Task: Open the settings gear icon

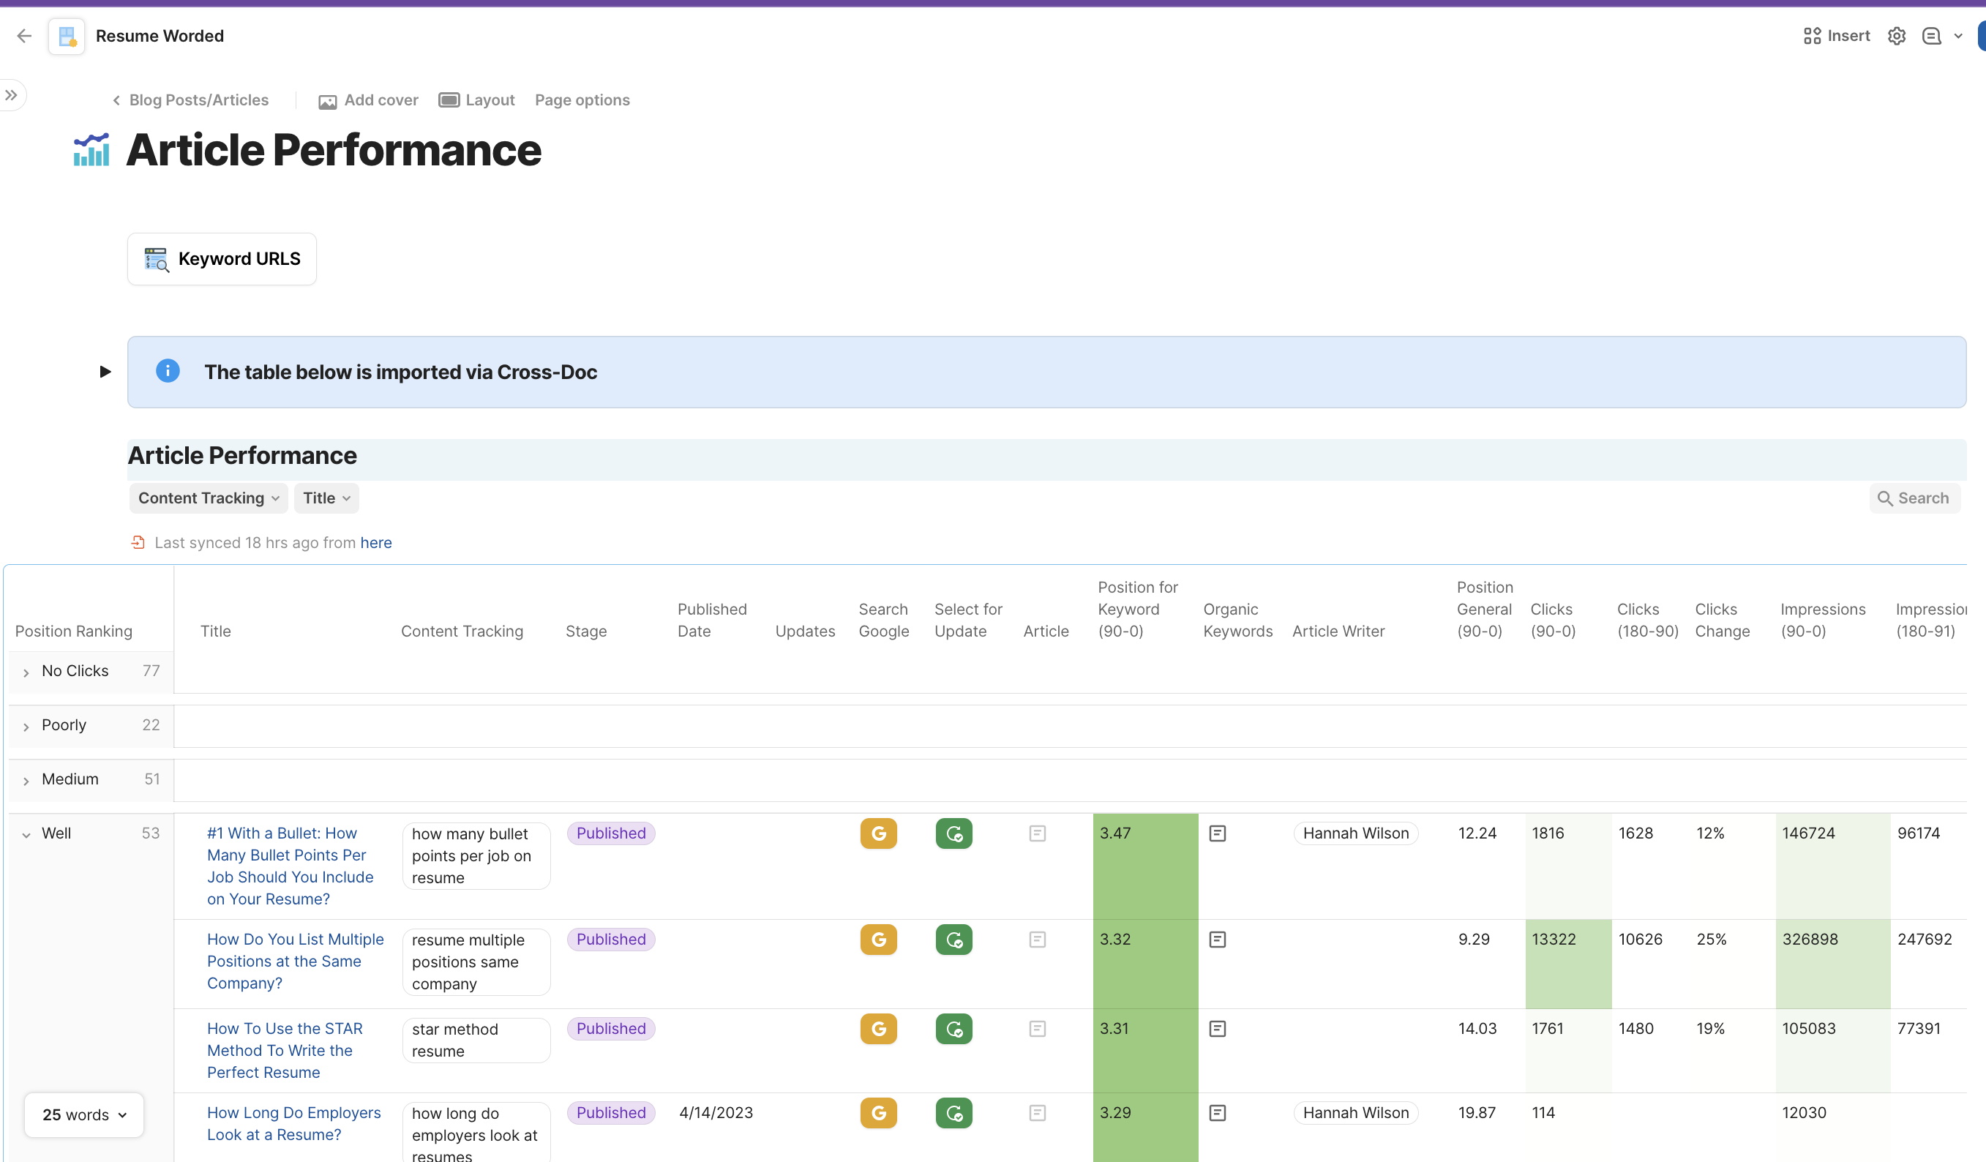Action: click(1896, 35)
